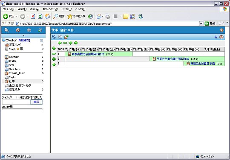Open the 山口_仕事フォルダ folder

(20, 85)
